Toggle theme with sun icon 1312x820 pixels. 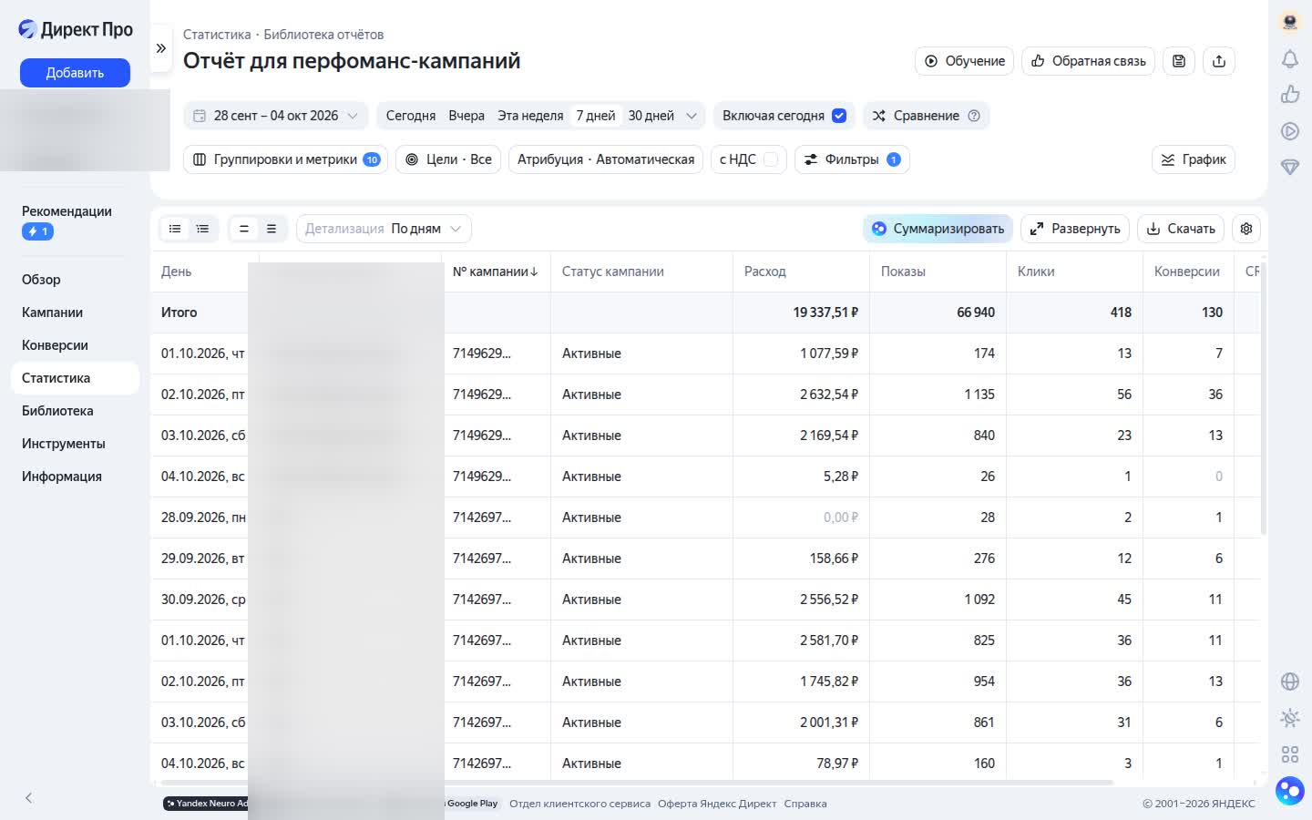(1289, 718)
